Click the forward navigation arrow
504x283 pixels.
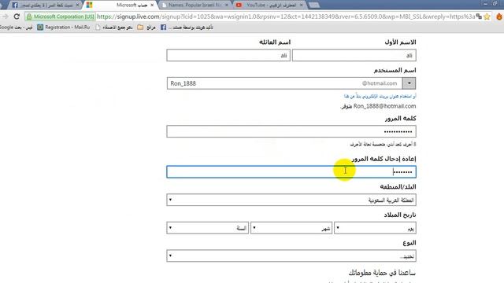5,17
